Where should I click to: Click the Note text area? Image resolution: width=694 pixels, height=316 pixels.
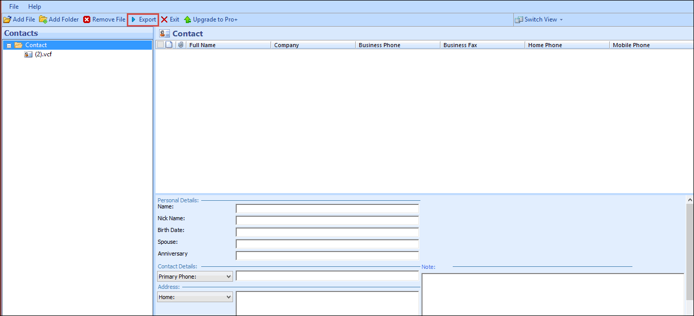[553, 294]
